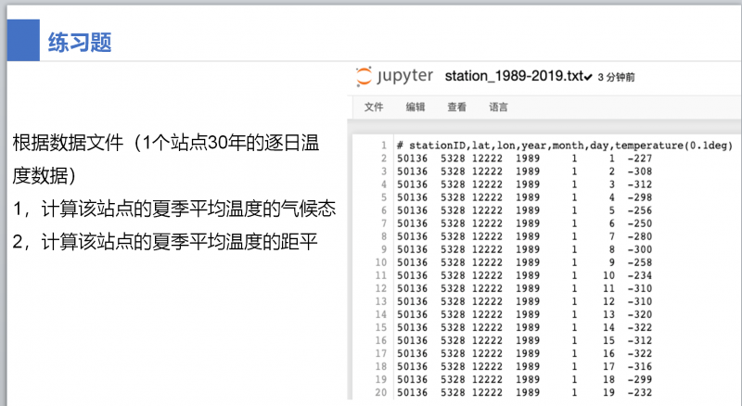Viewport: 742px width, 406px height.
Task: Click the checkmark save indicator beside filename
Action: click(589, 77)
